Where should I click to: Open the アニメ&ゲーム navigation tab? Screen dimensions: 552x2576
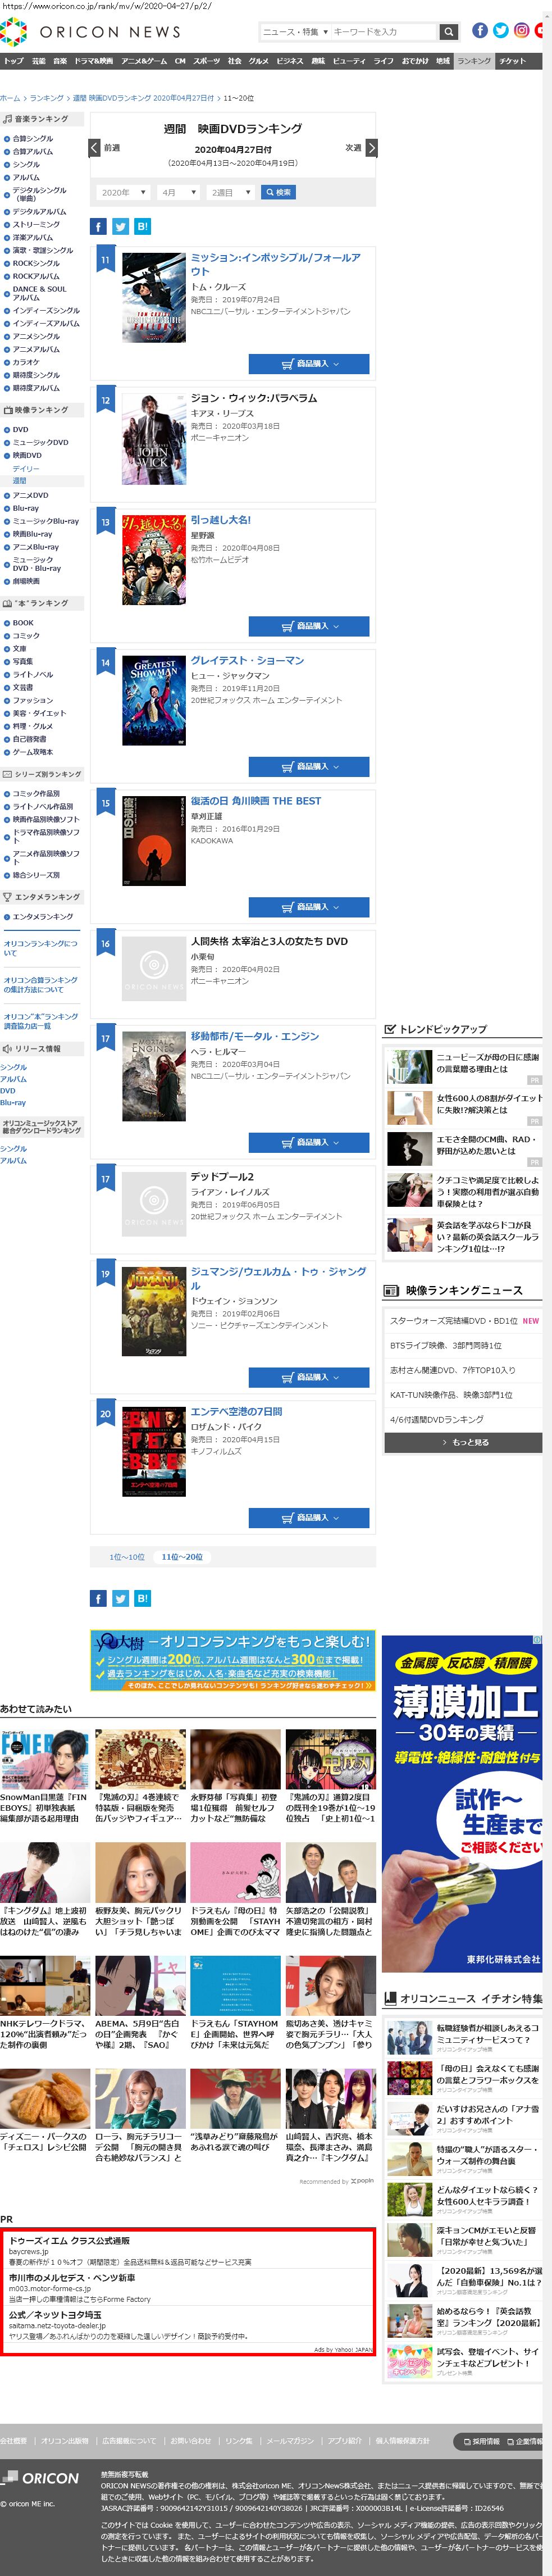144,61
